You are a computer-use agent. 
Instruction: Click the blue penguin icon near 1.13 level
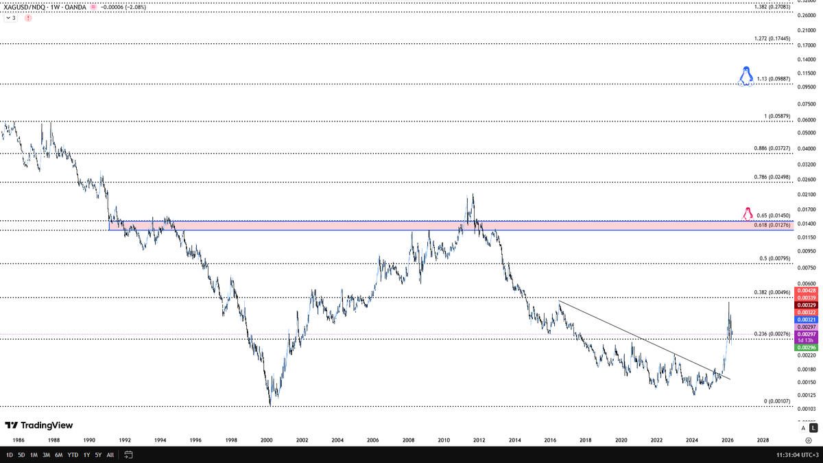coord(747,76)
